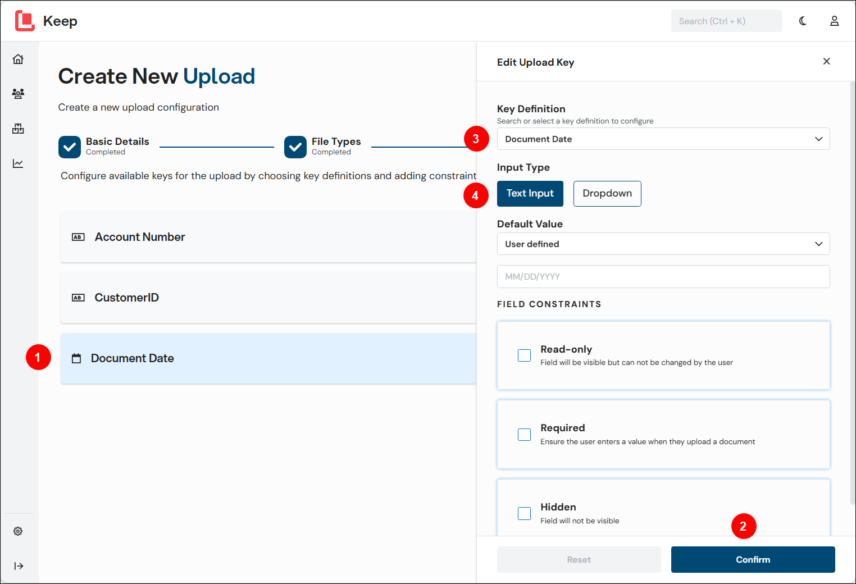
Task: Click the FIELD CONSTRAINTS heading
Action: pyautogui.click(x=549, y=304)
